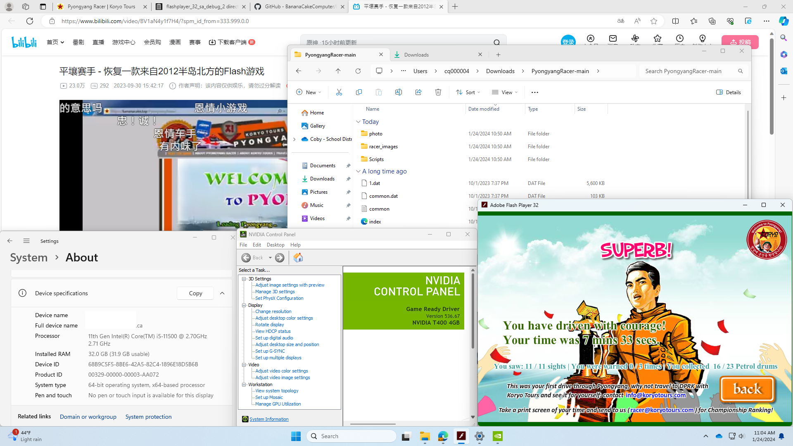The image size is (793, 446).
Task: Click NVIDIA Control Panel home icon
Action: [x=298, y=258]
